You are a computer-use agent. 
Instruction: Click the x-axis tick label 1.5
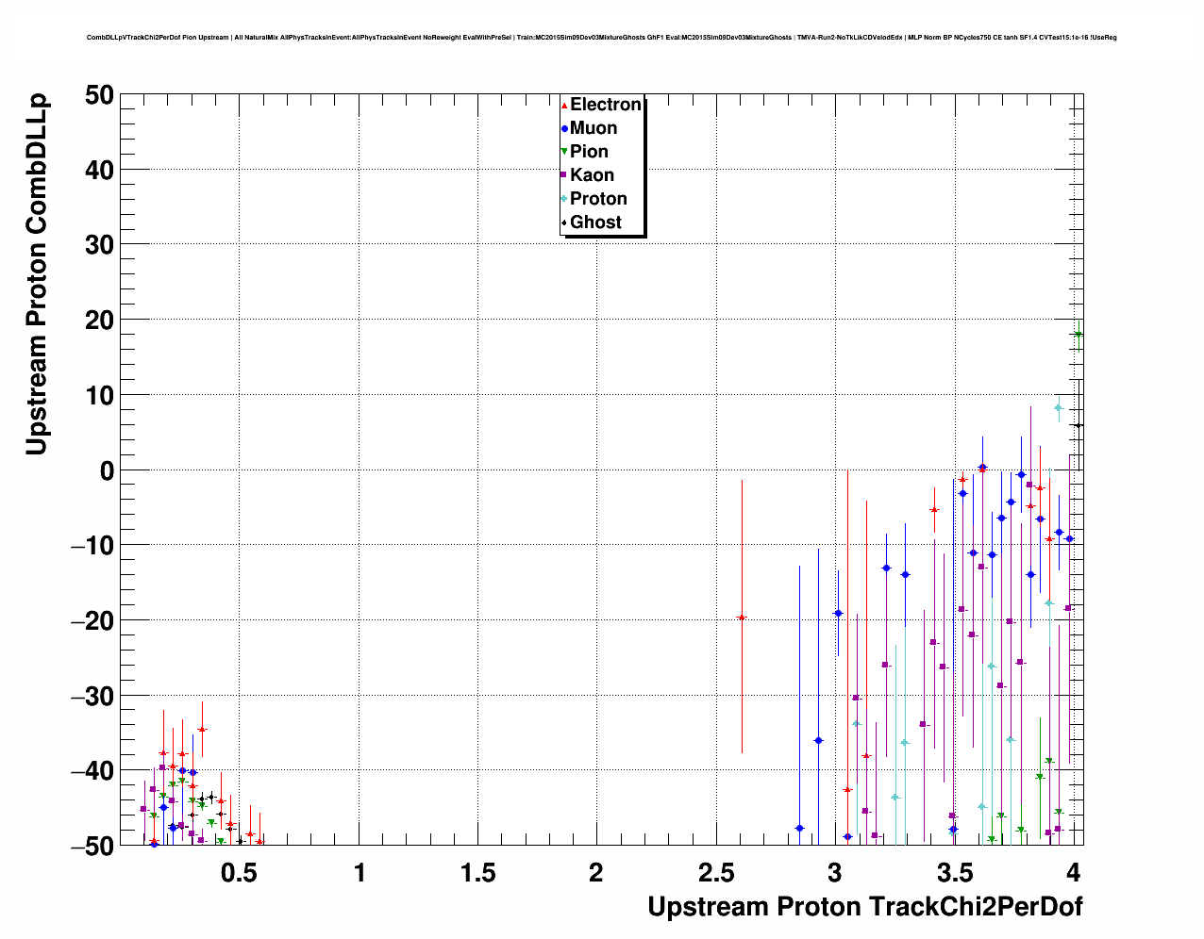pyautogui.click(x=478, y=873)
